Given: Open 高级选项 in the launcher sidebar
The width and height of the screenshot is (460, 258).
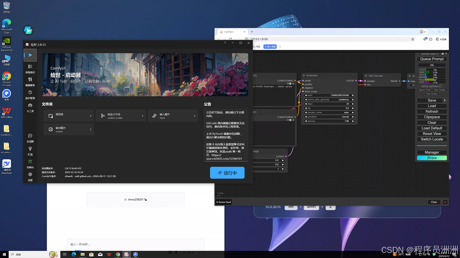Looking at the screenshot, I should (30, 69).
